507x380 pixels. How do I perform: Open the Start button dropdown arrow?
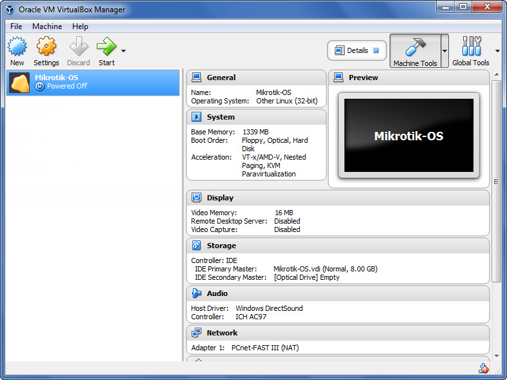pyautogui.click(x=123, y=51)
